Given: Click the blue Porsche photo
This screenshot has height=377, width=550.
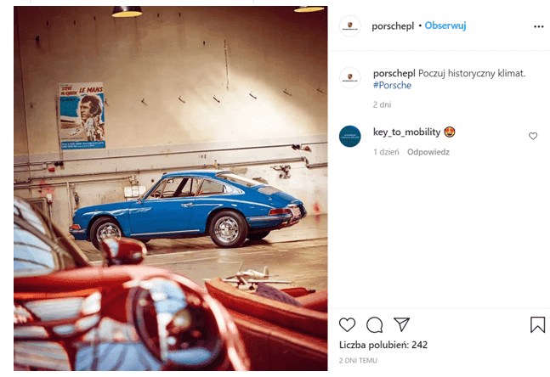Looking at the screenshot, I should pos(171,188).
